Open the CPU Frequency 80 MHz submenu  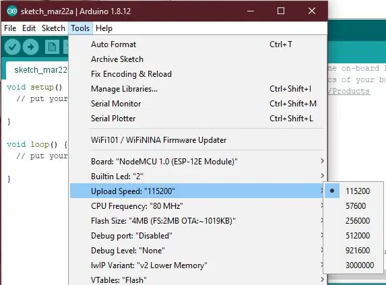point(199,205)
